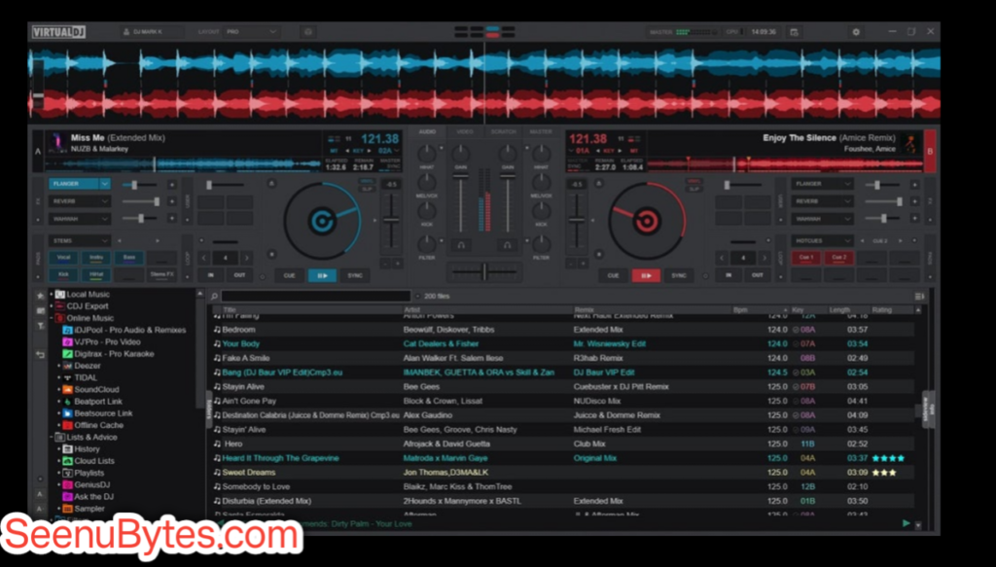Toggle deck B SYNC button
Viewport: 996px width, 567px height.
coord(679,275)
